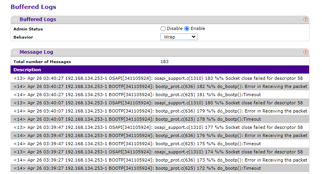322x174 pixels.
Task: Select the Enable radio for Admin Status
Action: (187, 28)
